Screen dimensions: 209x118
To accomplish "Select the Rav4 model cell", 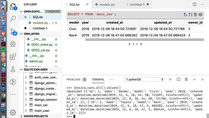I will pyautogui.click(x=74, y=35).
